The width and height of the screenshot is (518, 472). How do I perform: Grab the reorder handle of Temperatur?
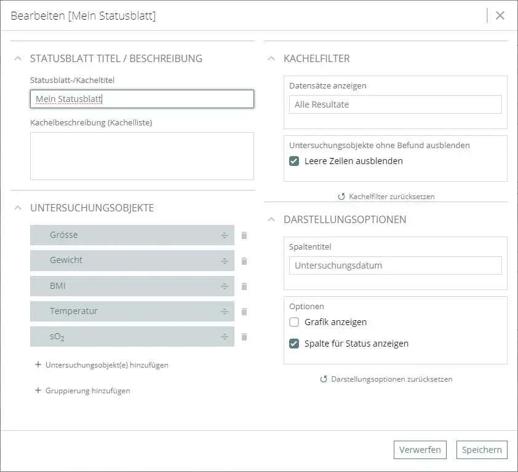click(x=225, y=312)
